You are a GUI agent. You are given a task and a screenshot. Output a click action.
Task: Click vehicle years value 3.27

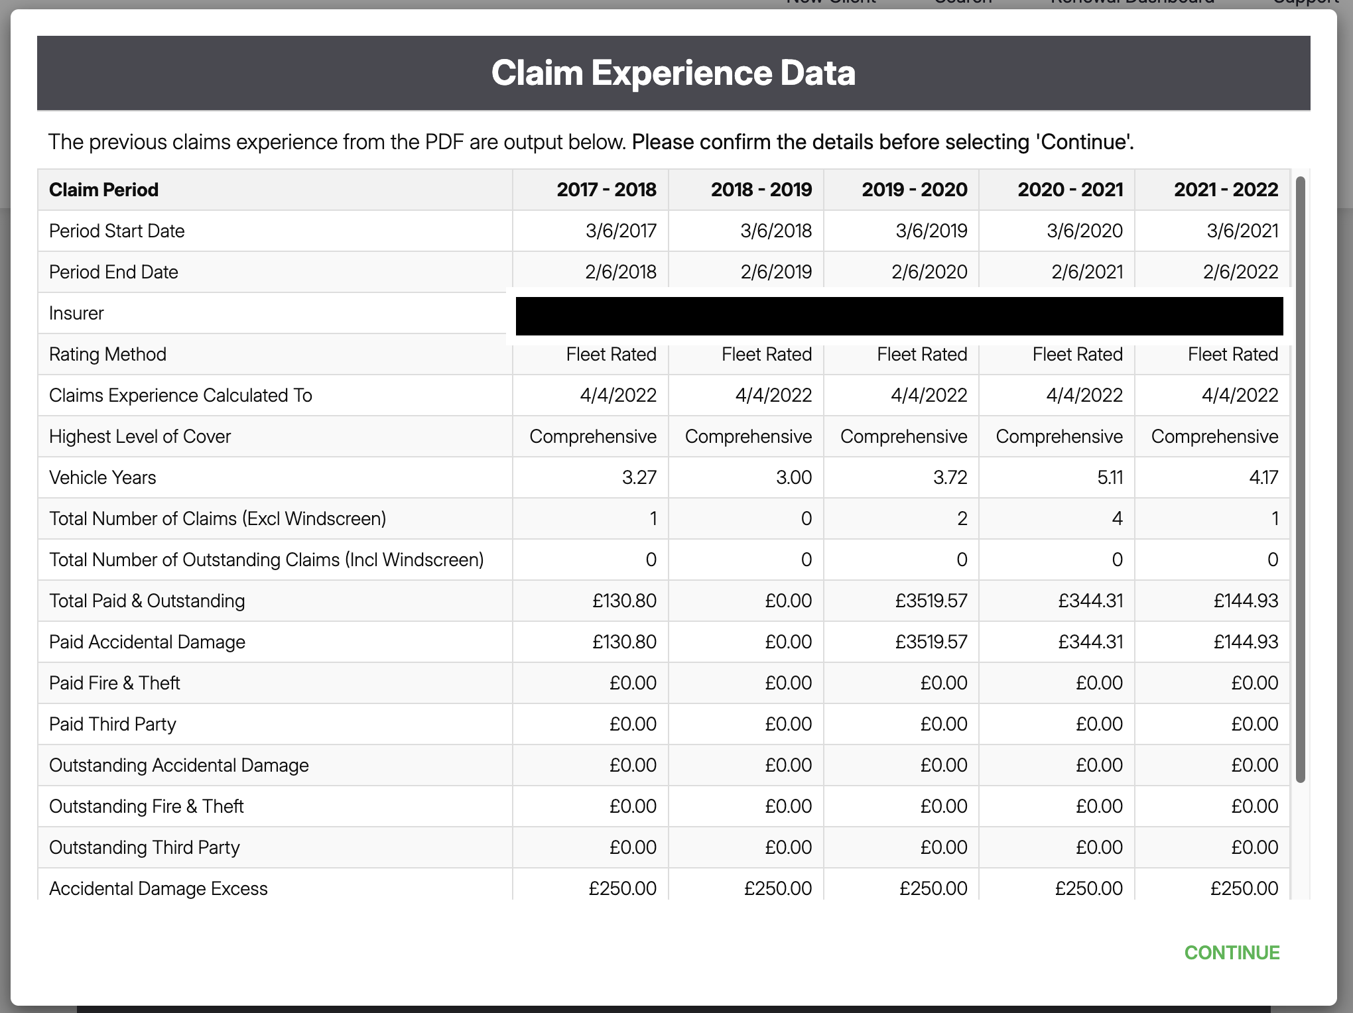[639, 477]
